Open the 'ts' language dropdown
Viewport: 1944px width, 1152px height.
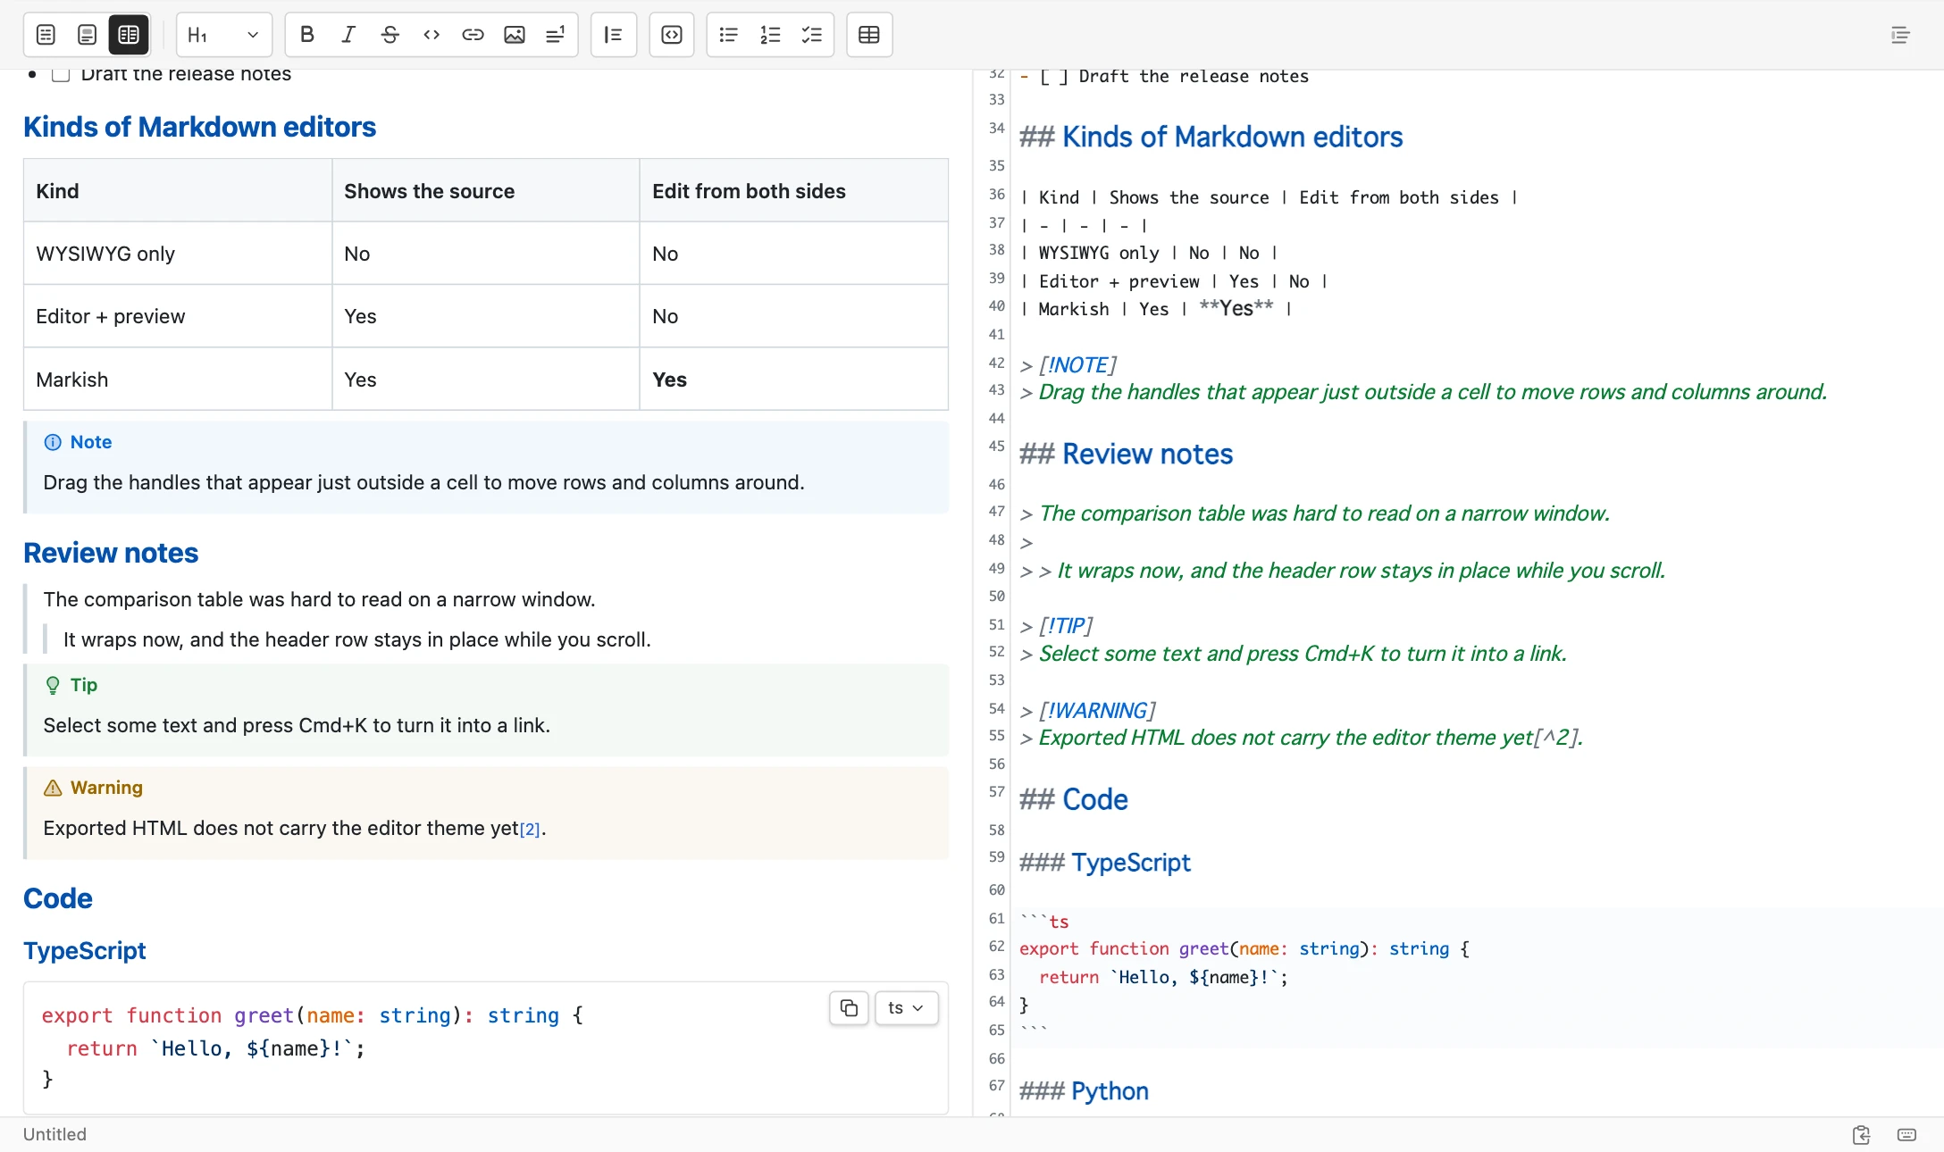(906, 1008)
